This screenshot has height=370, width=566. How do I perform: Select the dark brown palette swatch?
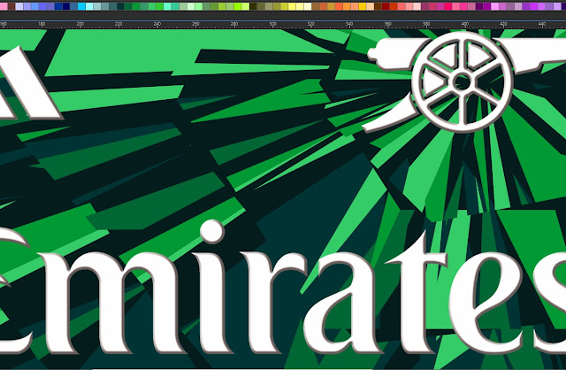[378, 6]
